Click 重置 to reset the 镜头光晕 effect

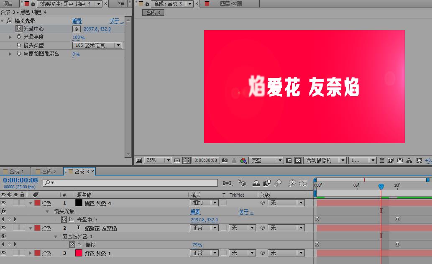77,21
